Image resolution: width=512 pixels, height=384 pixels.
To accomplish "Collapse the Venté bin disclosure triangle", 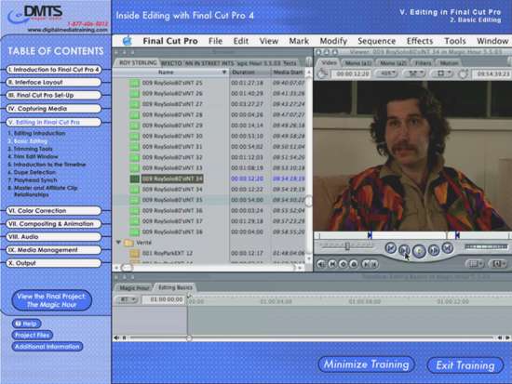I will click(119, 243).
